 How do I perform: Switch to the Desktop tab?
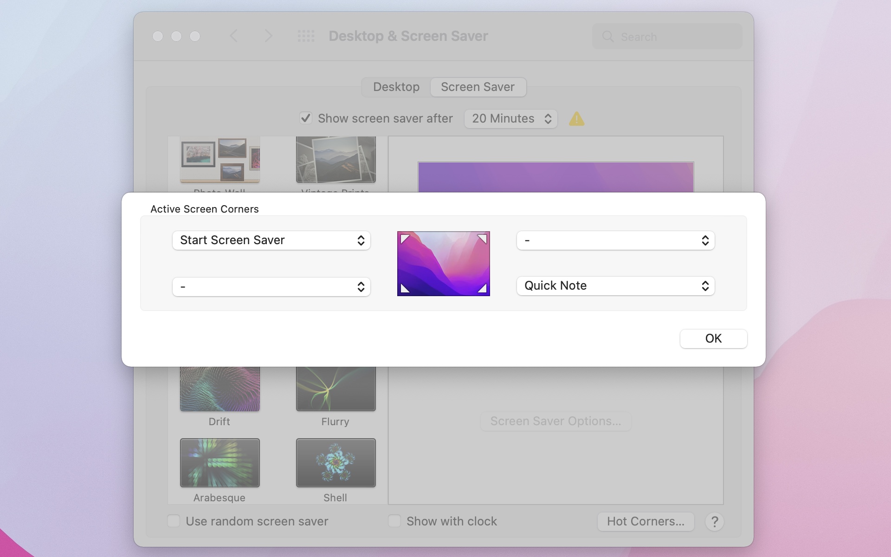click(396, 87)
